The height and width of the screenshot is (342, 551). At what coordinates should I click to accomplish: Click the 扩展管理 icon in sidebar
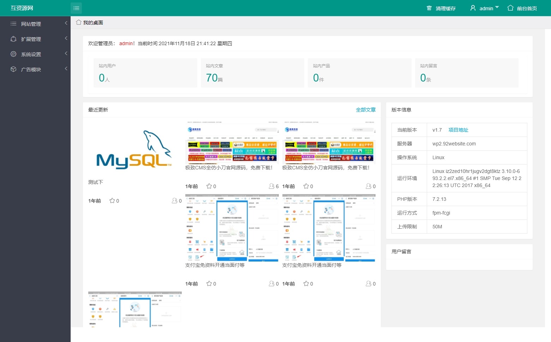click(x=13, y=39)
